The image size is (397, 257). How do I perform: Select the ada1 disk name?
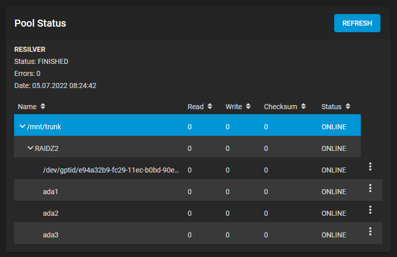pyautogui.click(x=50, y=192)
